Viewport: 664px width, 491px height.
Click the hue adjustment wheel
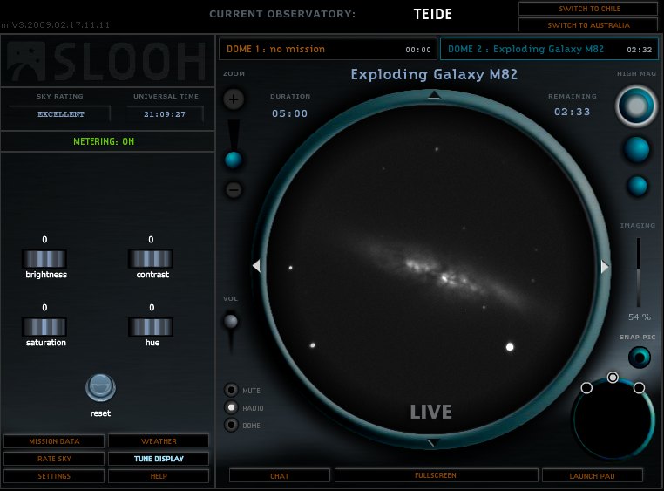click(x=151, y=327)
